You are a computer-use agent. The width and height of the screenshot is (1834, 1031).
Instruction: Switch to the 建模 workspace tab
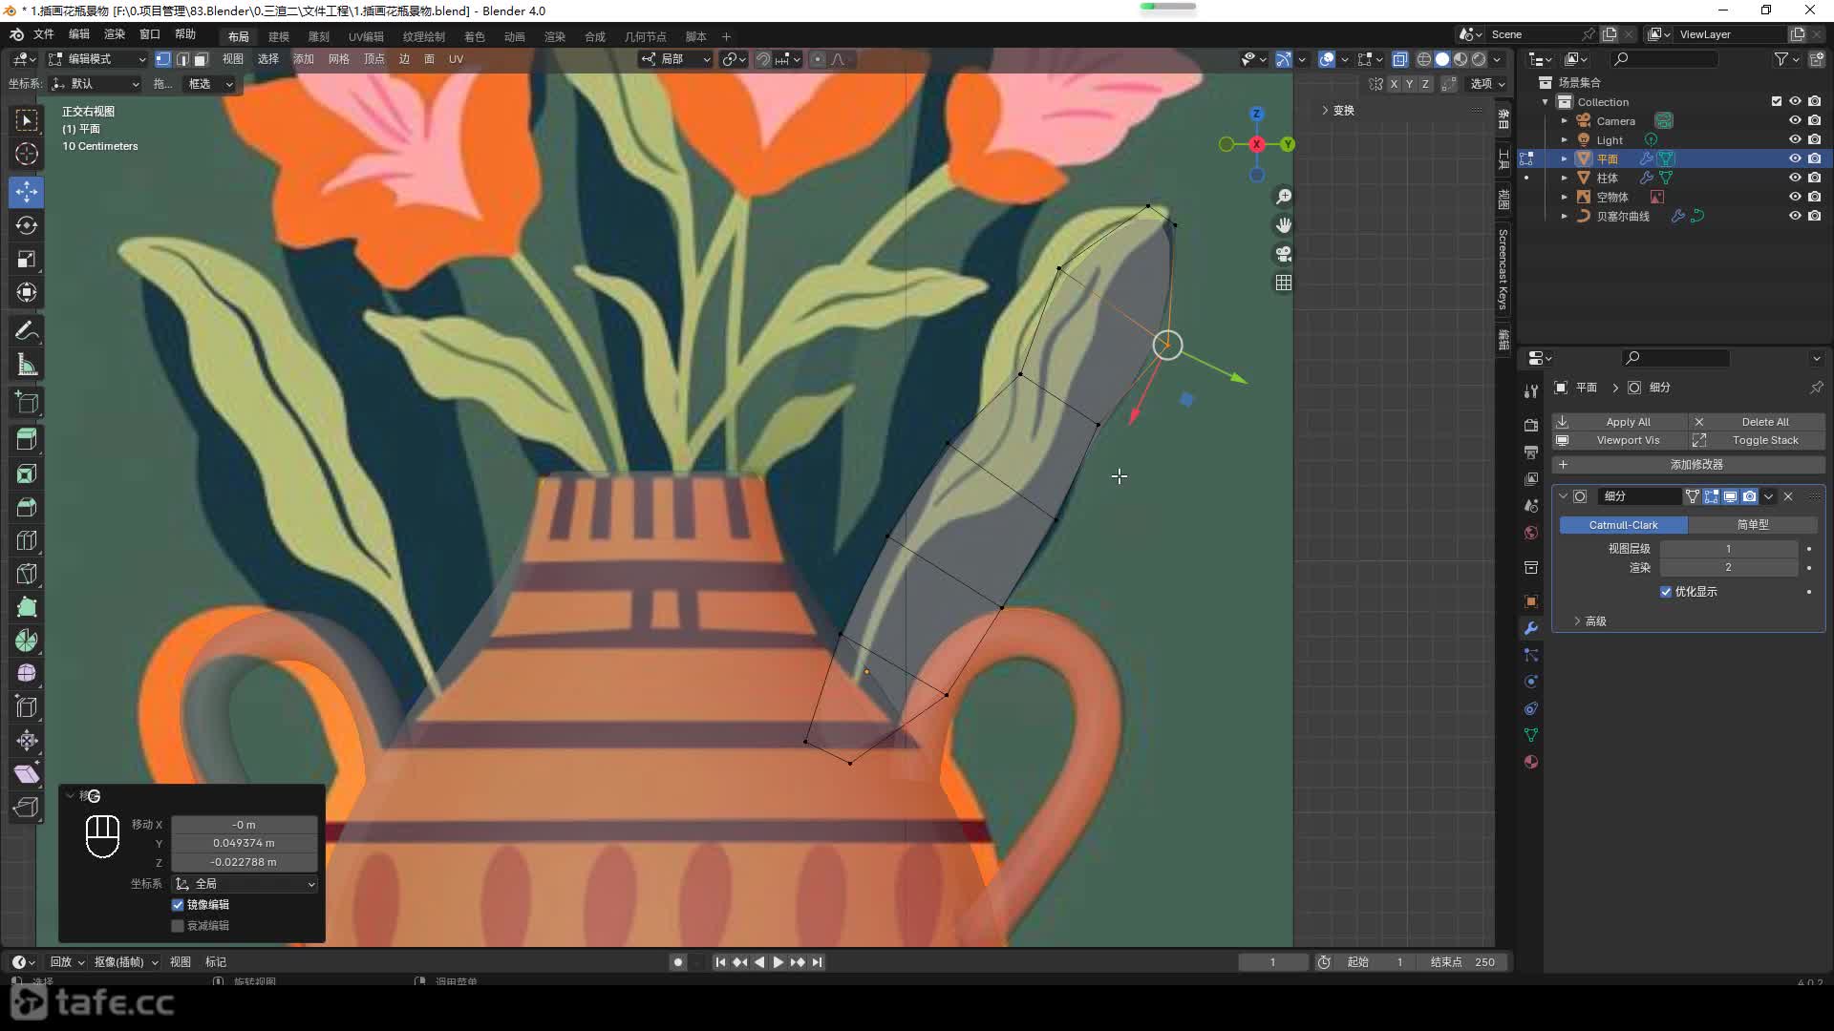click(x=278, y=36)
